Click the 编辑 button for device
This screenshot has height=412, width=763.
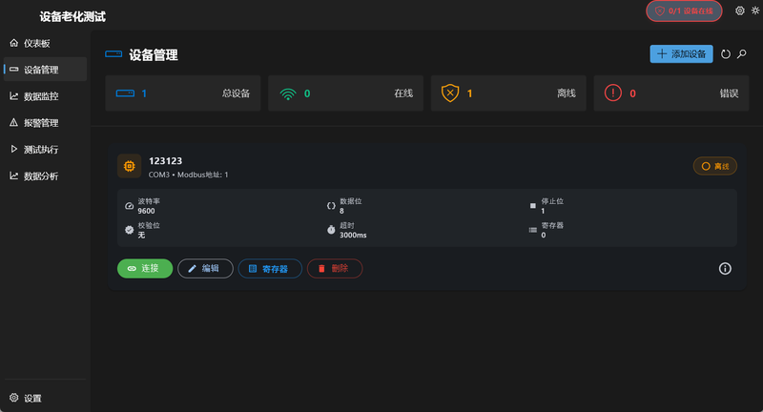(205, 269)
